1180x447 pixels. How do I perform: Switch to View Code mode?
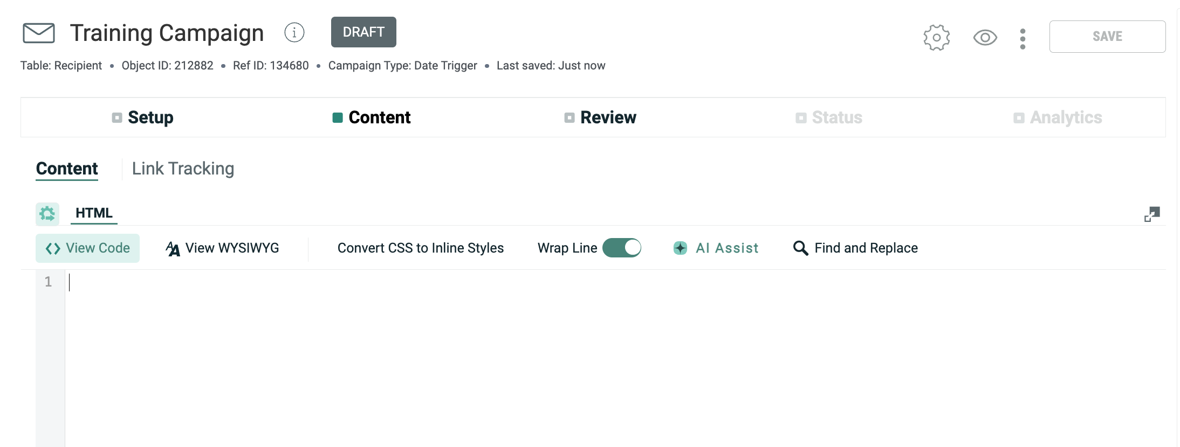click(x=88, y=248)
